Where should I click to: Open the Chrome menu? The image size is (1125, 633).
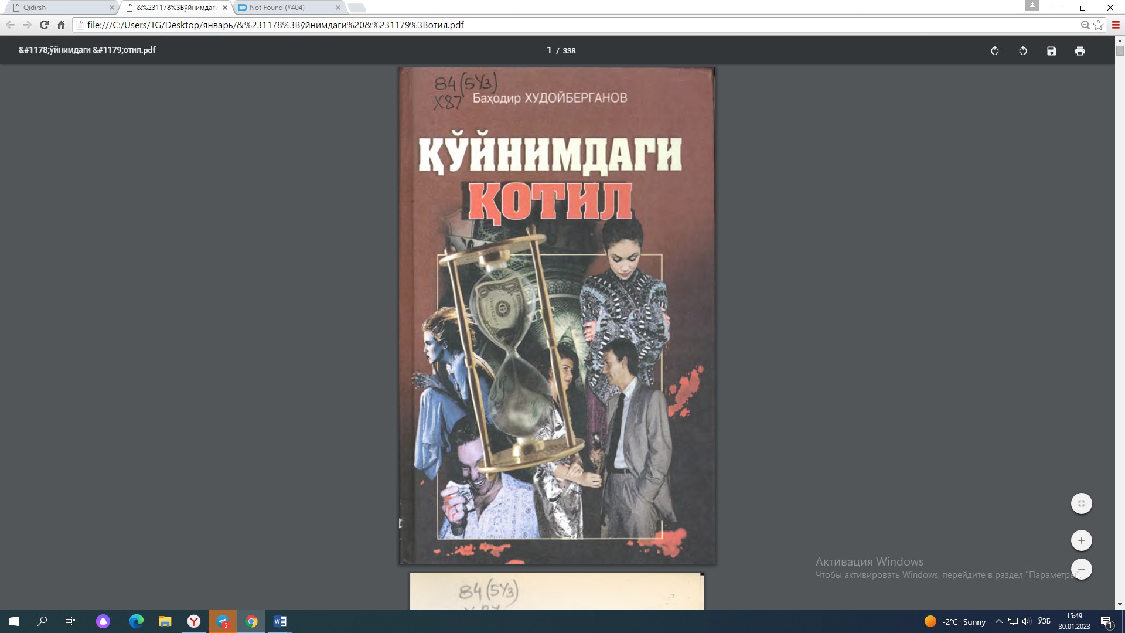tap(1115, 25)
